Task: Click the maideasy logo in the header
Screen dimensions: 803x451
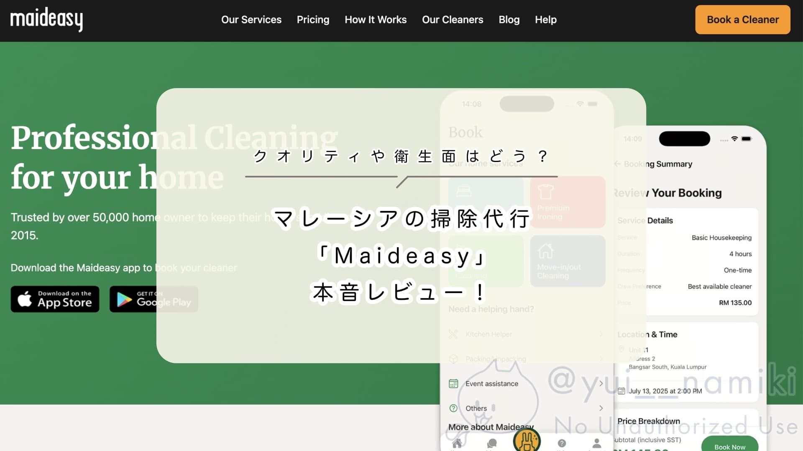Action: pos(46,19)
